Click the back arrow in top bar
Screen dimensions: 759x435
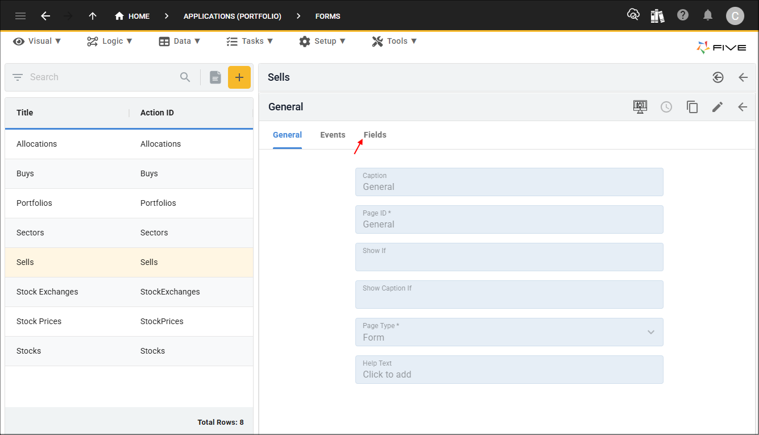(x=45, y=16)
